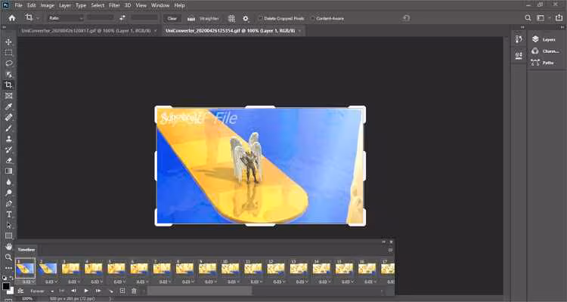Open the Layers panel
Screen dimensions: 567x302
[545, 40]
